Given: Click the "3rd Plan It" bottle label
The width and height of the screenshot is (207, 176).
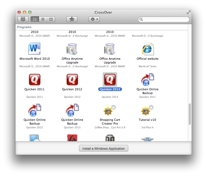Looking at the screenshot, I should click(148, 127).
